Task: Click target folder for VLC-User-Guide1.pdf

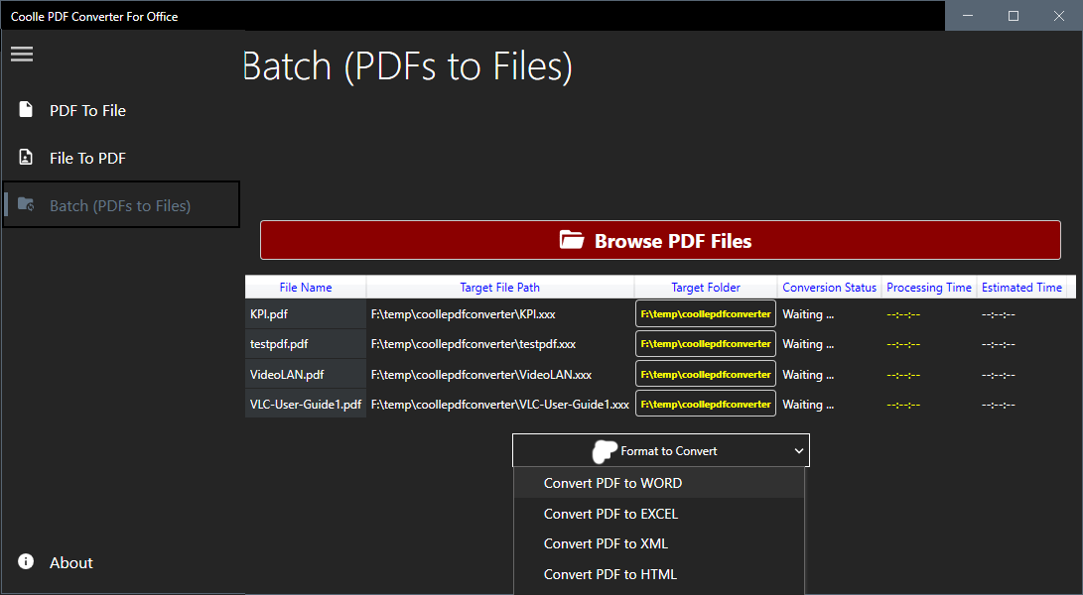Action: pyautogui.click(x=705, y=405)
